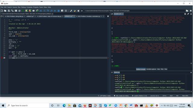Screen dimensions: 193x108
Task: Click the working directory path field
Action: [x=134, y=11]
